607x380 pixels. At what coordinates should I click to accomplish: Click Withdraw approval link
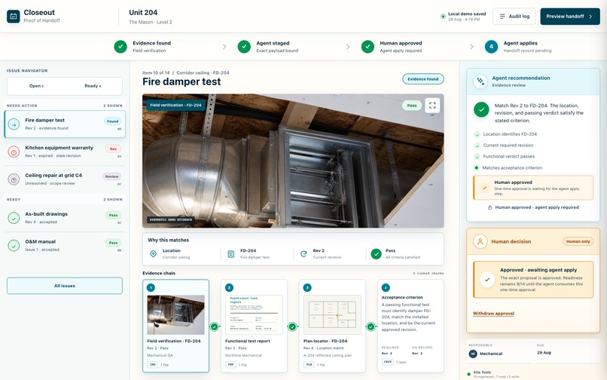[x=493, y=314]
